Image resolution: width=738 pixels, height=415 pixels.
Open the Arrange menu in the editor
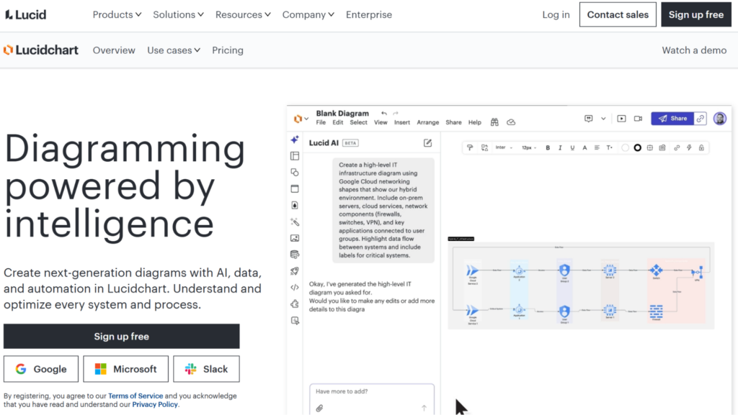[427, 122]
